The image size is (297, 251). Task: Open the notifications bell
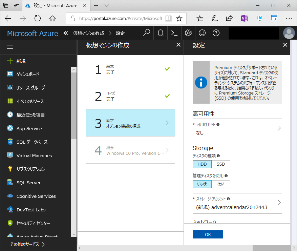click(161, 33)
